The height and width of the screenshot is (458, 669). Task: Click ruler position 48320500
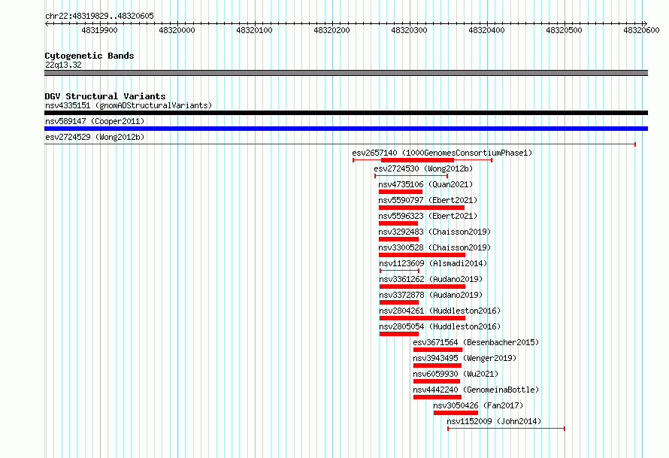[x=564, y=30]
